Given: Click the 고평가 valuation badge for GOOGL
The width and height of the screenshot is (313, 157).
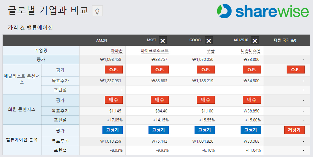Looking at the screenshot, I should [x=205, y=130].
